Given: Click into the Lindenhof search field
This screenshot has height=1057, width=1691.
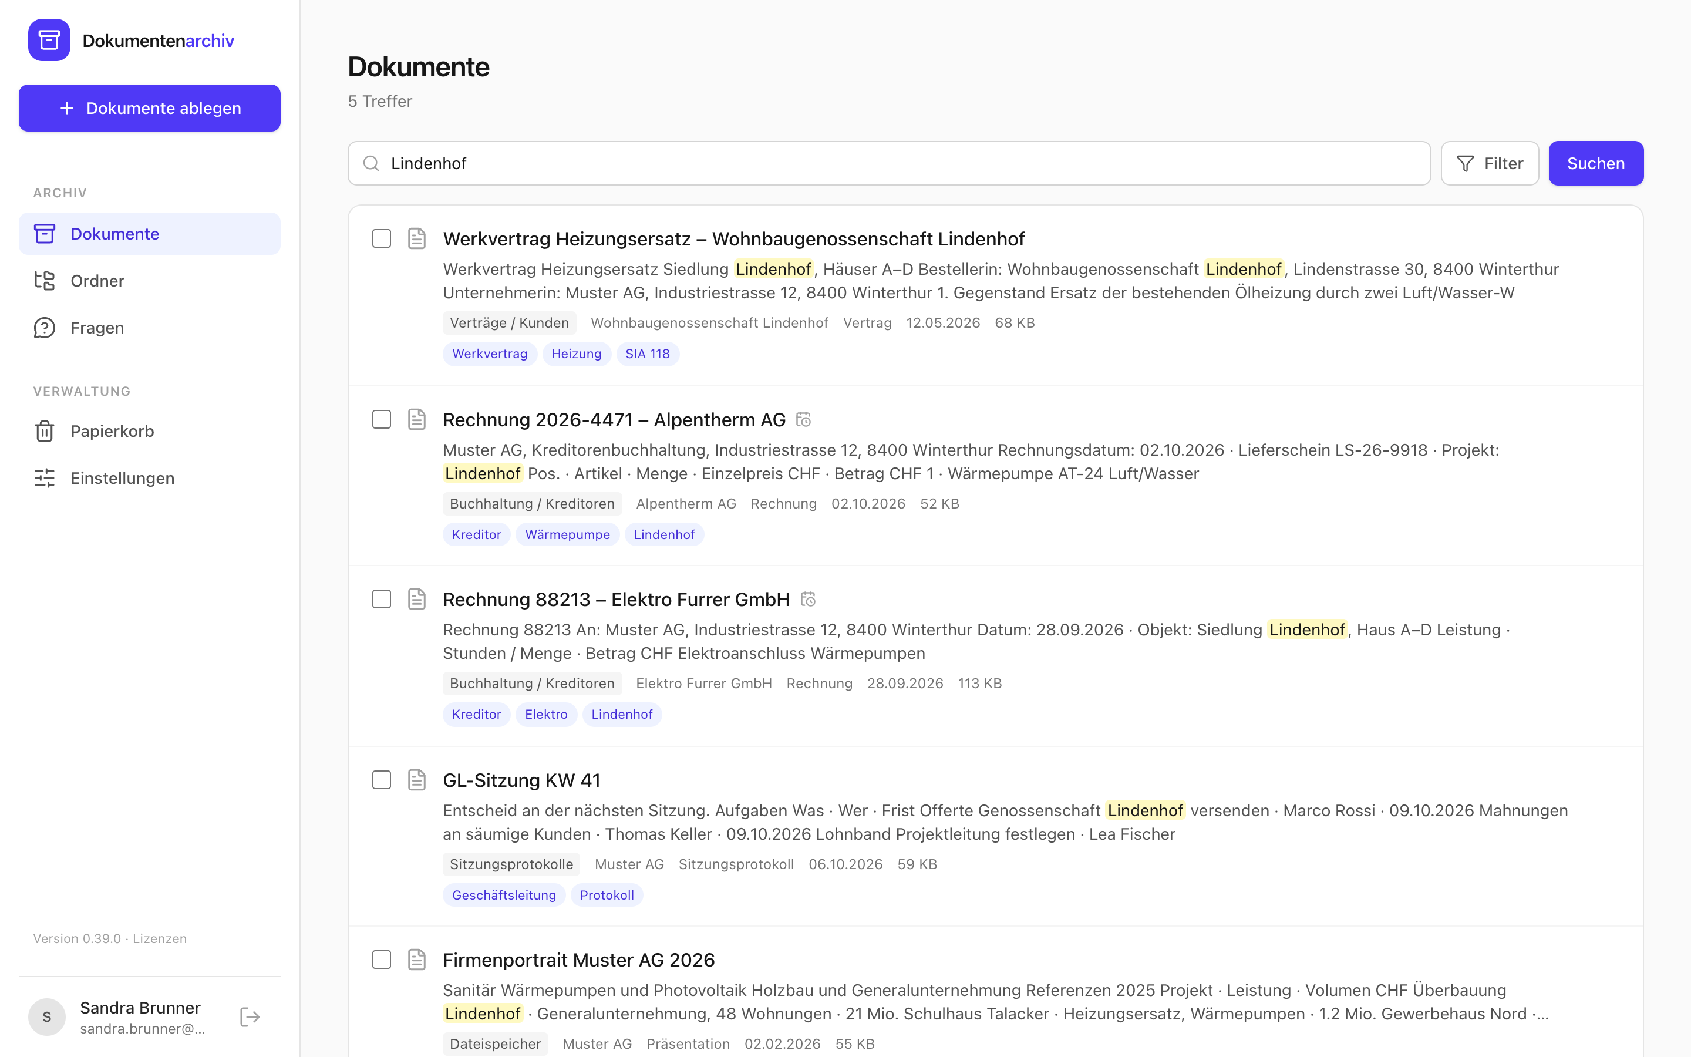Looking at the screenshot, I should (889, 163).
